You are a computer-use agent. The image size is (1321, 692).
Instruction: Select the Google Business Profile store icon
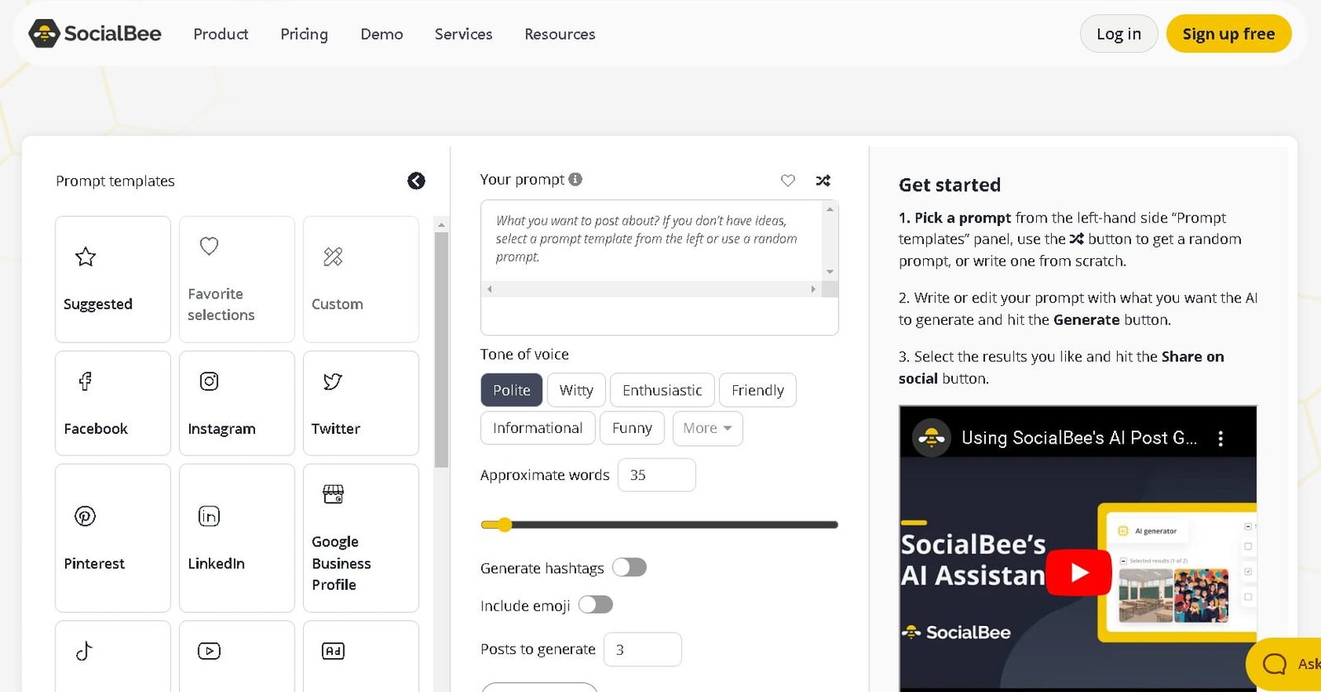point(333,494)
